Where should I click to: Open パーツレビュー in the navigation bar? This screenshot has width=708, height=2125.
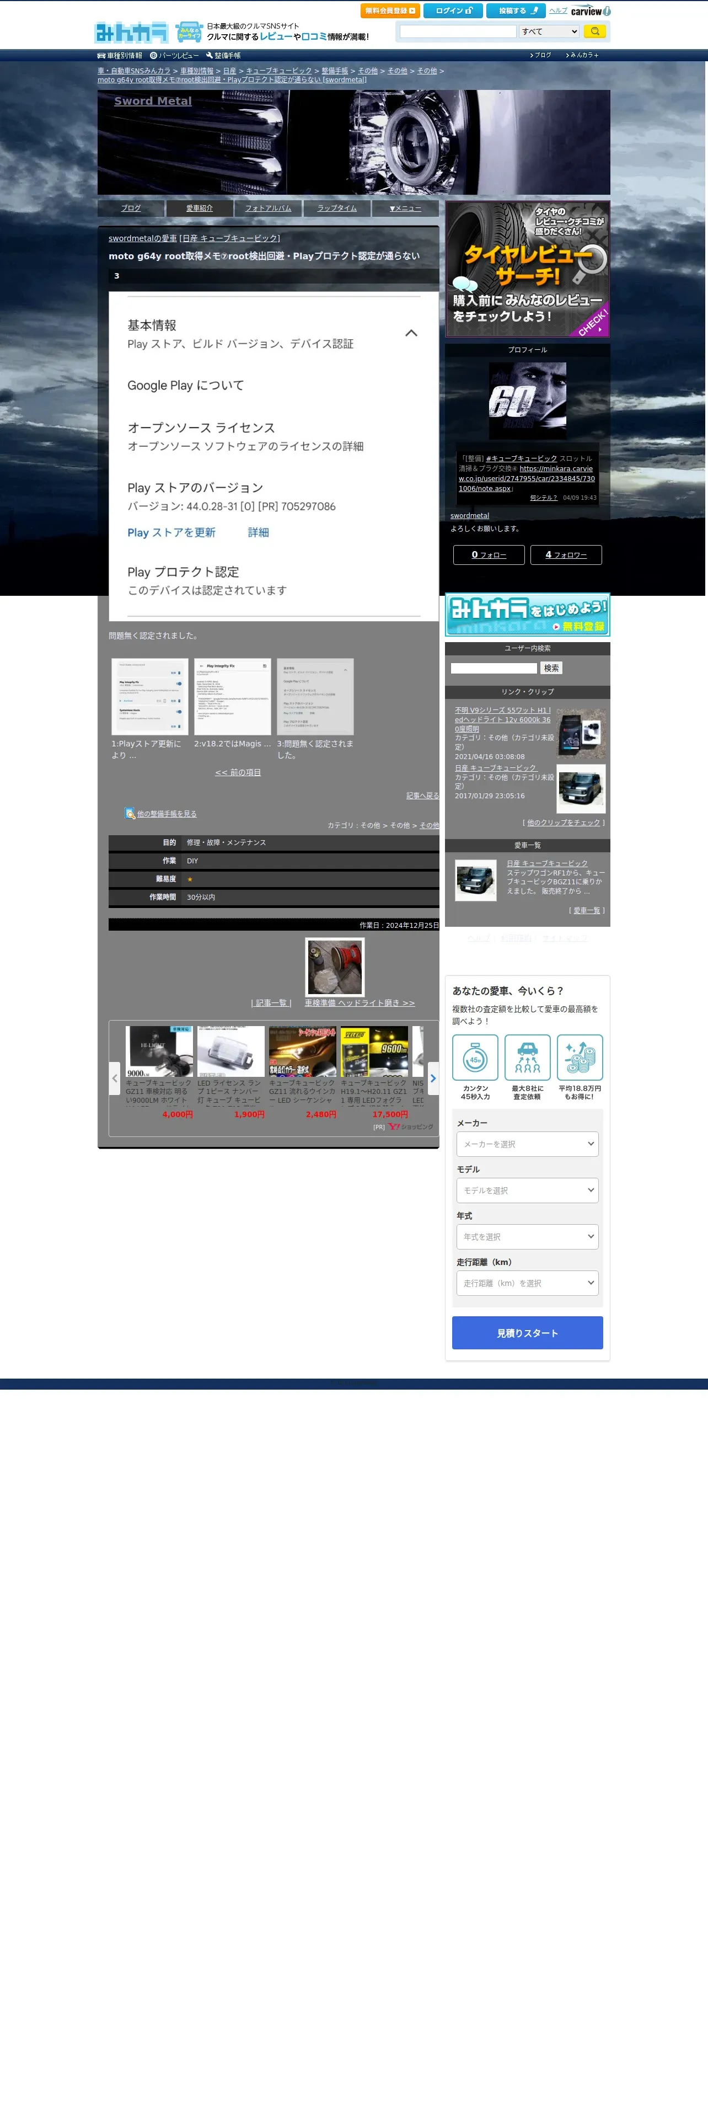click(175, 55)
